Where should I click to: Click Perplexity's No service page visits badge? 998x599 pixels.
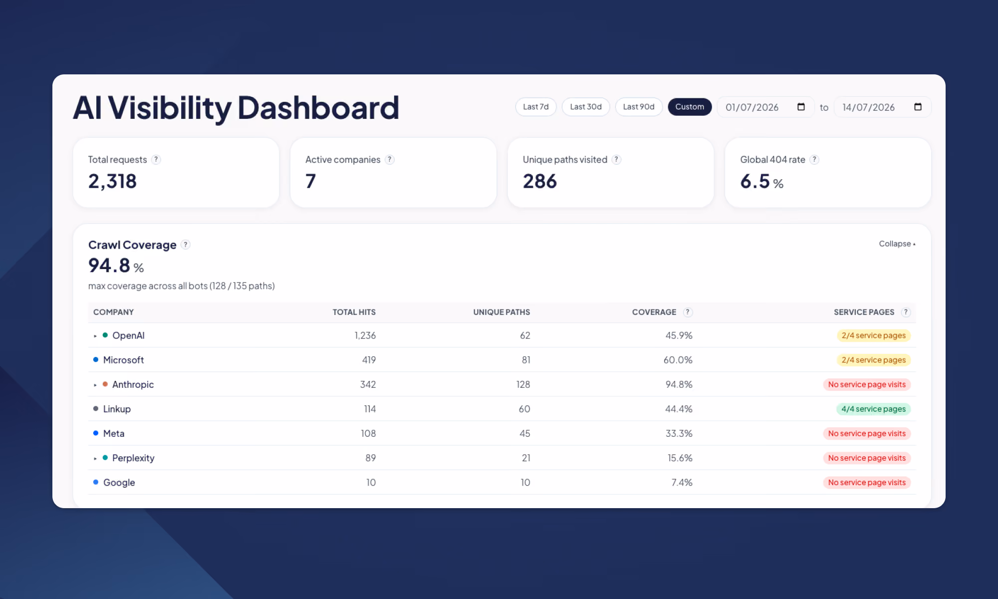[867, 458]
